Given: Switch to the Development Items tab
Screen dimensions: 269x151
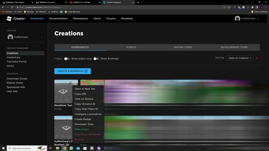Looking at the screenshot, I should [x=234, y=47].
